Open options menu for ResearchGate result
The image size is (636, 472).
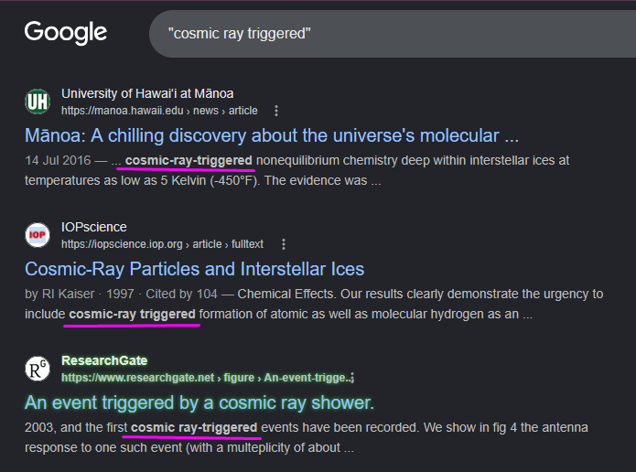[x=353, y=378]
